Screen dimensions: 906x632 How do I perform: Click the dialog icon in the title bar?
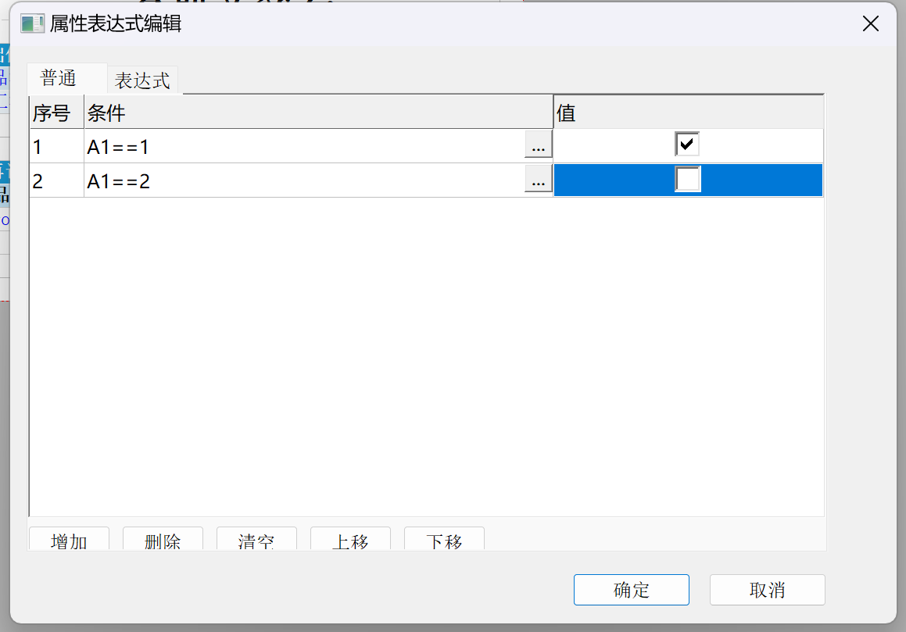coord(32,23)
